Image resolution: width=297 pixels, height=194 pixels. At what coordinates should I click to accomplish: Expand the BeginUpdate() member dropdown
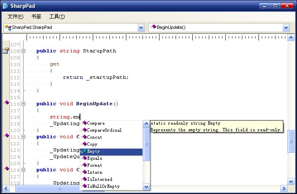coord(286,28)
